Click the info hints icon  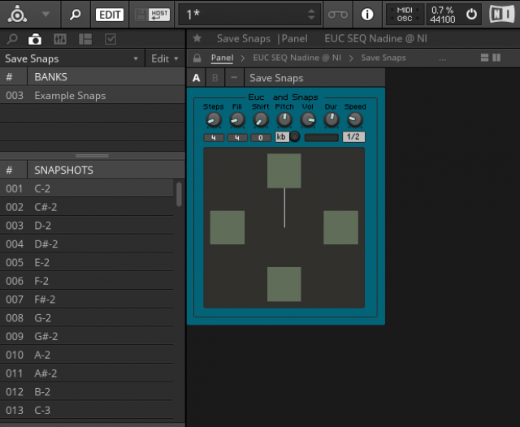coord(366,15)
